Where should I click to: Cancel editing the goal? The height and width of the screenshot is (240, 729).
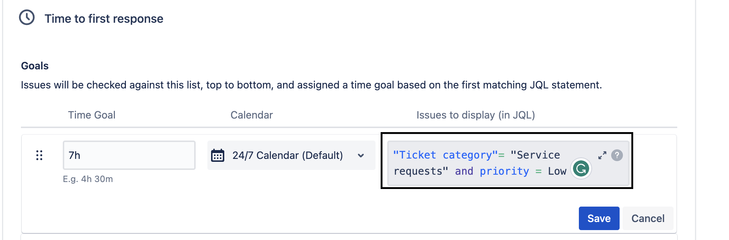click(x=648, y=218)
